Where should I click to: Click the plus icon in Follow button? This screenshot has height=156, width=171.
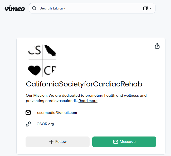[51, 142]
